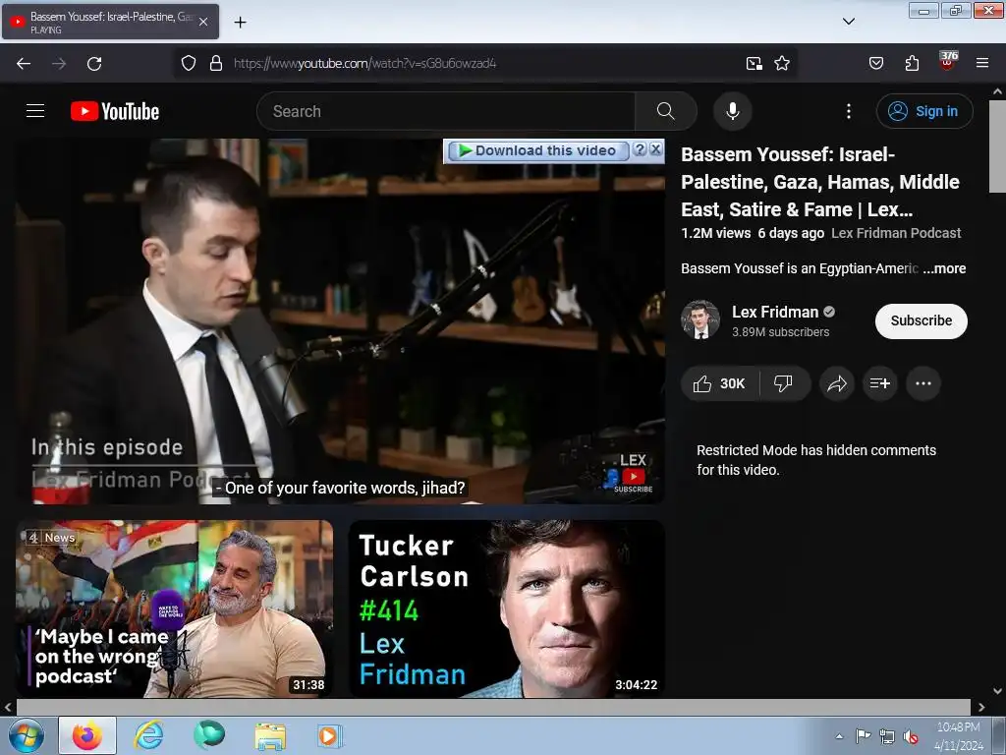Open Action Center flag tray icon

(x=864, y=736)
